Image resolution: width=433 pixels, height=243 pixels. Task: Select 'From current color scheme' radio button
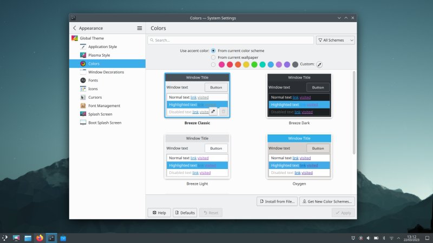[x=213, y=51]
